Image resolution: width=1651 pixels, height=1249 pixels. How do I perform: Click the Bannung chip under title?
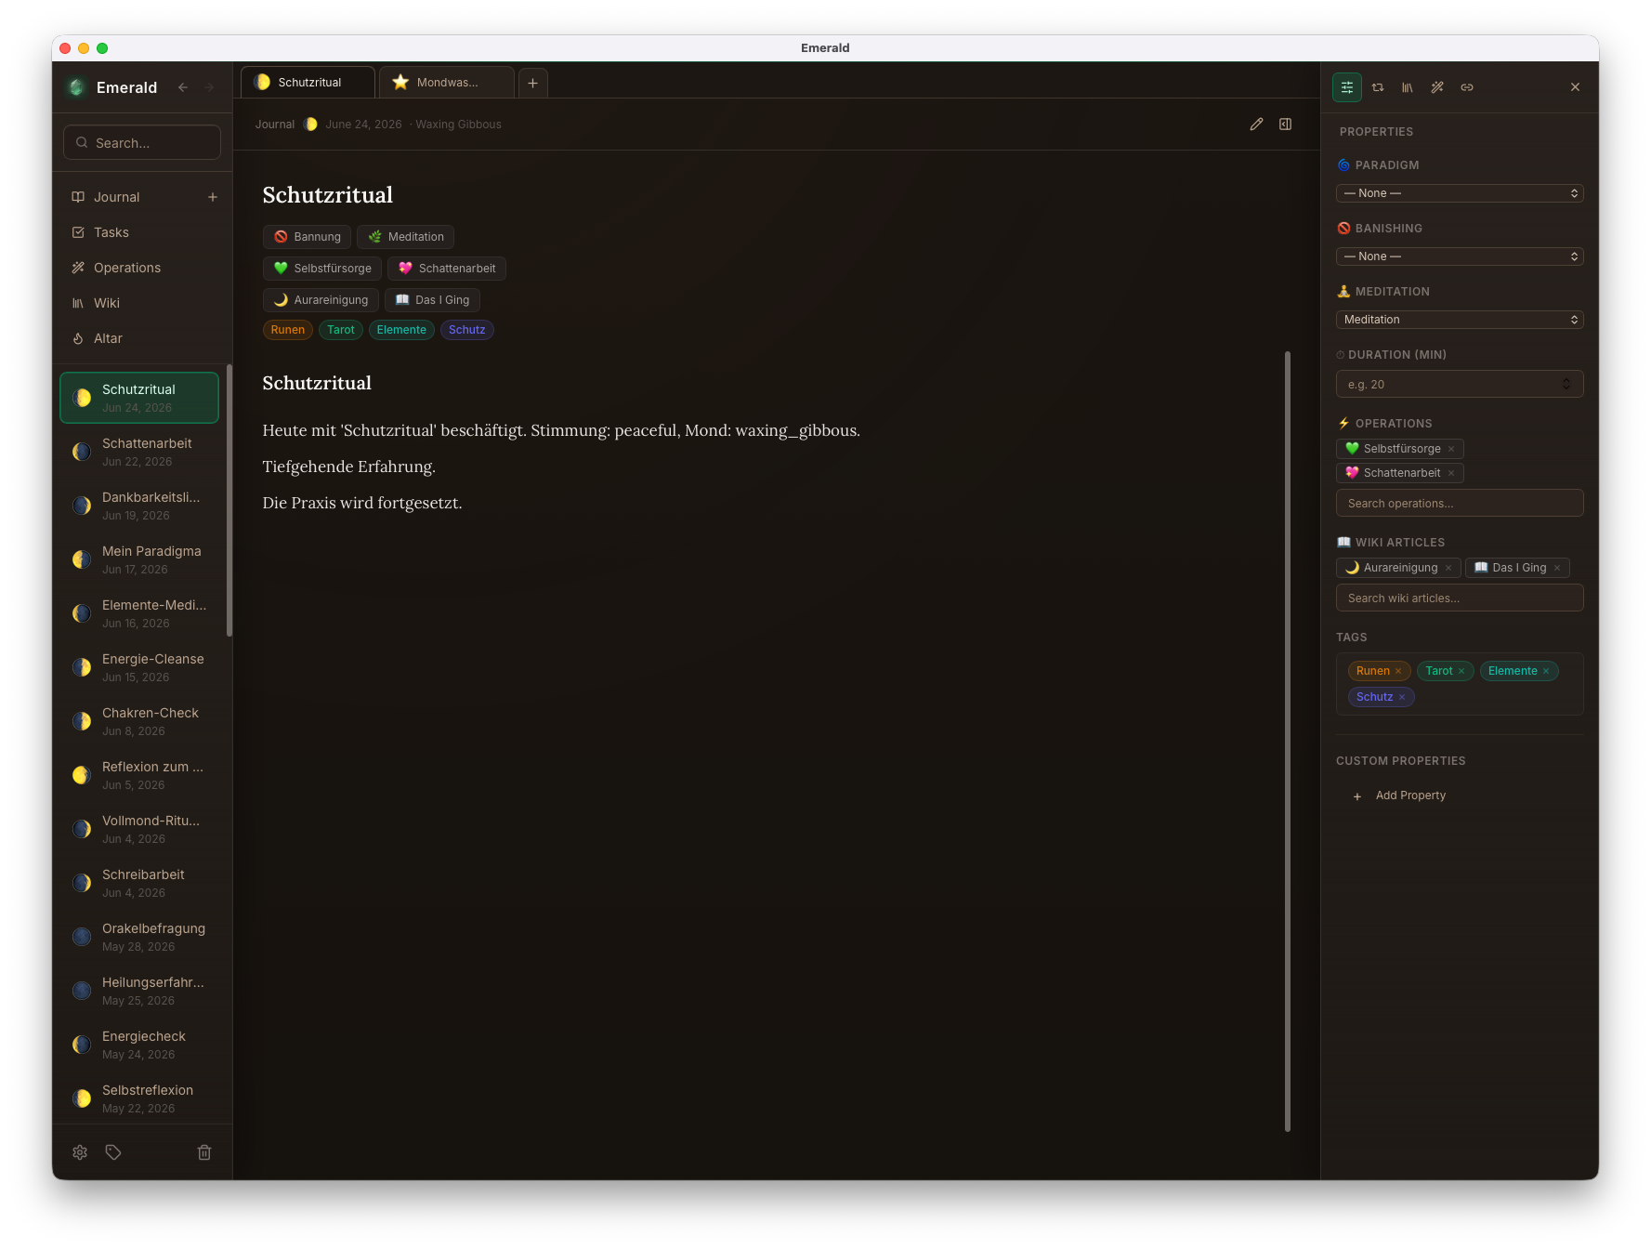pos(307,237)
